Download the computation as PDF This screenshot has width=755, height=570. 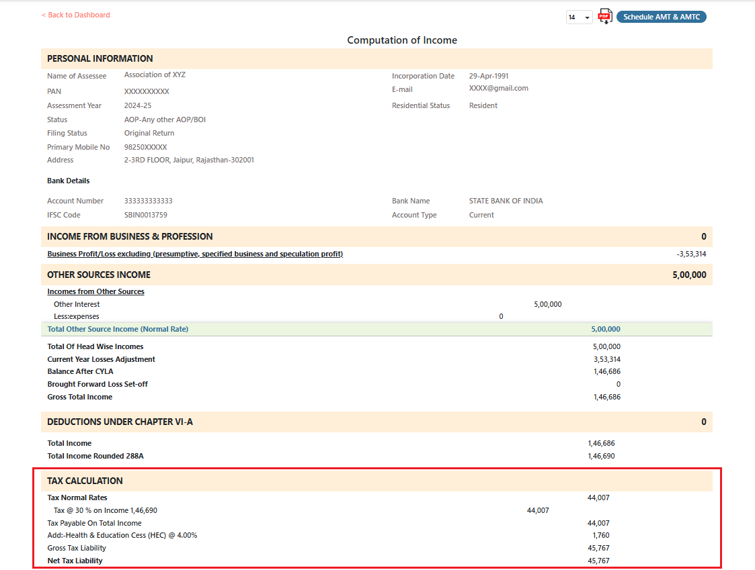[x=605, y=16]
